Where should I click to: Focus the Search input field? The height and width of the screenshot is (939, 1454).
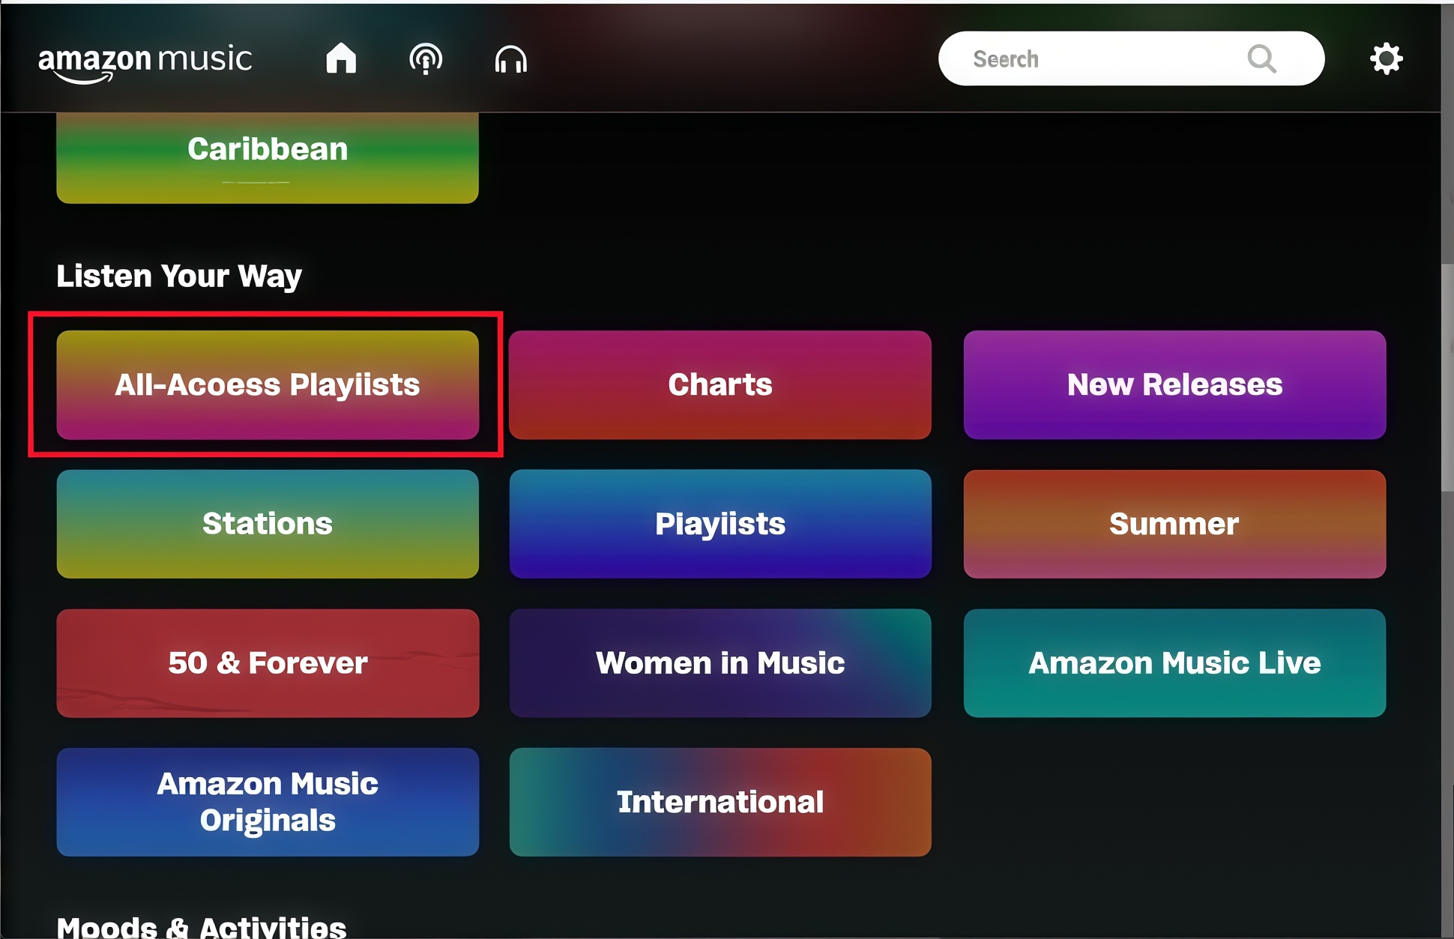coord(1131,58)
